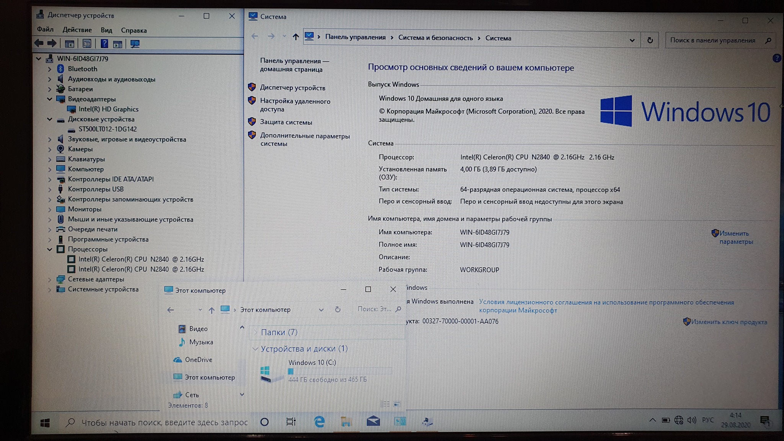Screen dimensions: 784x441
Task: Click scan for hardware changes toolbar icon
Action: (x=135, y=44)
